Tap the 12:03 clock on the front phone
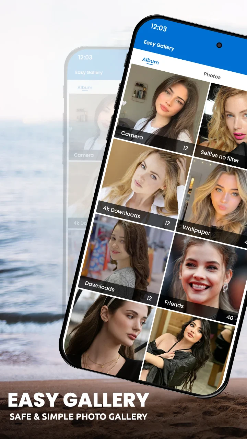247x439 pixels. tap(158, 27)
